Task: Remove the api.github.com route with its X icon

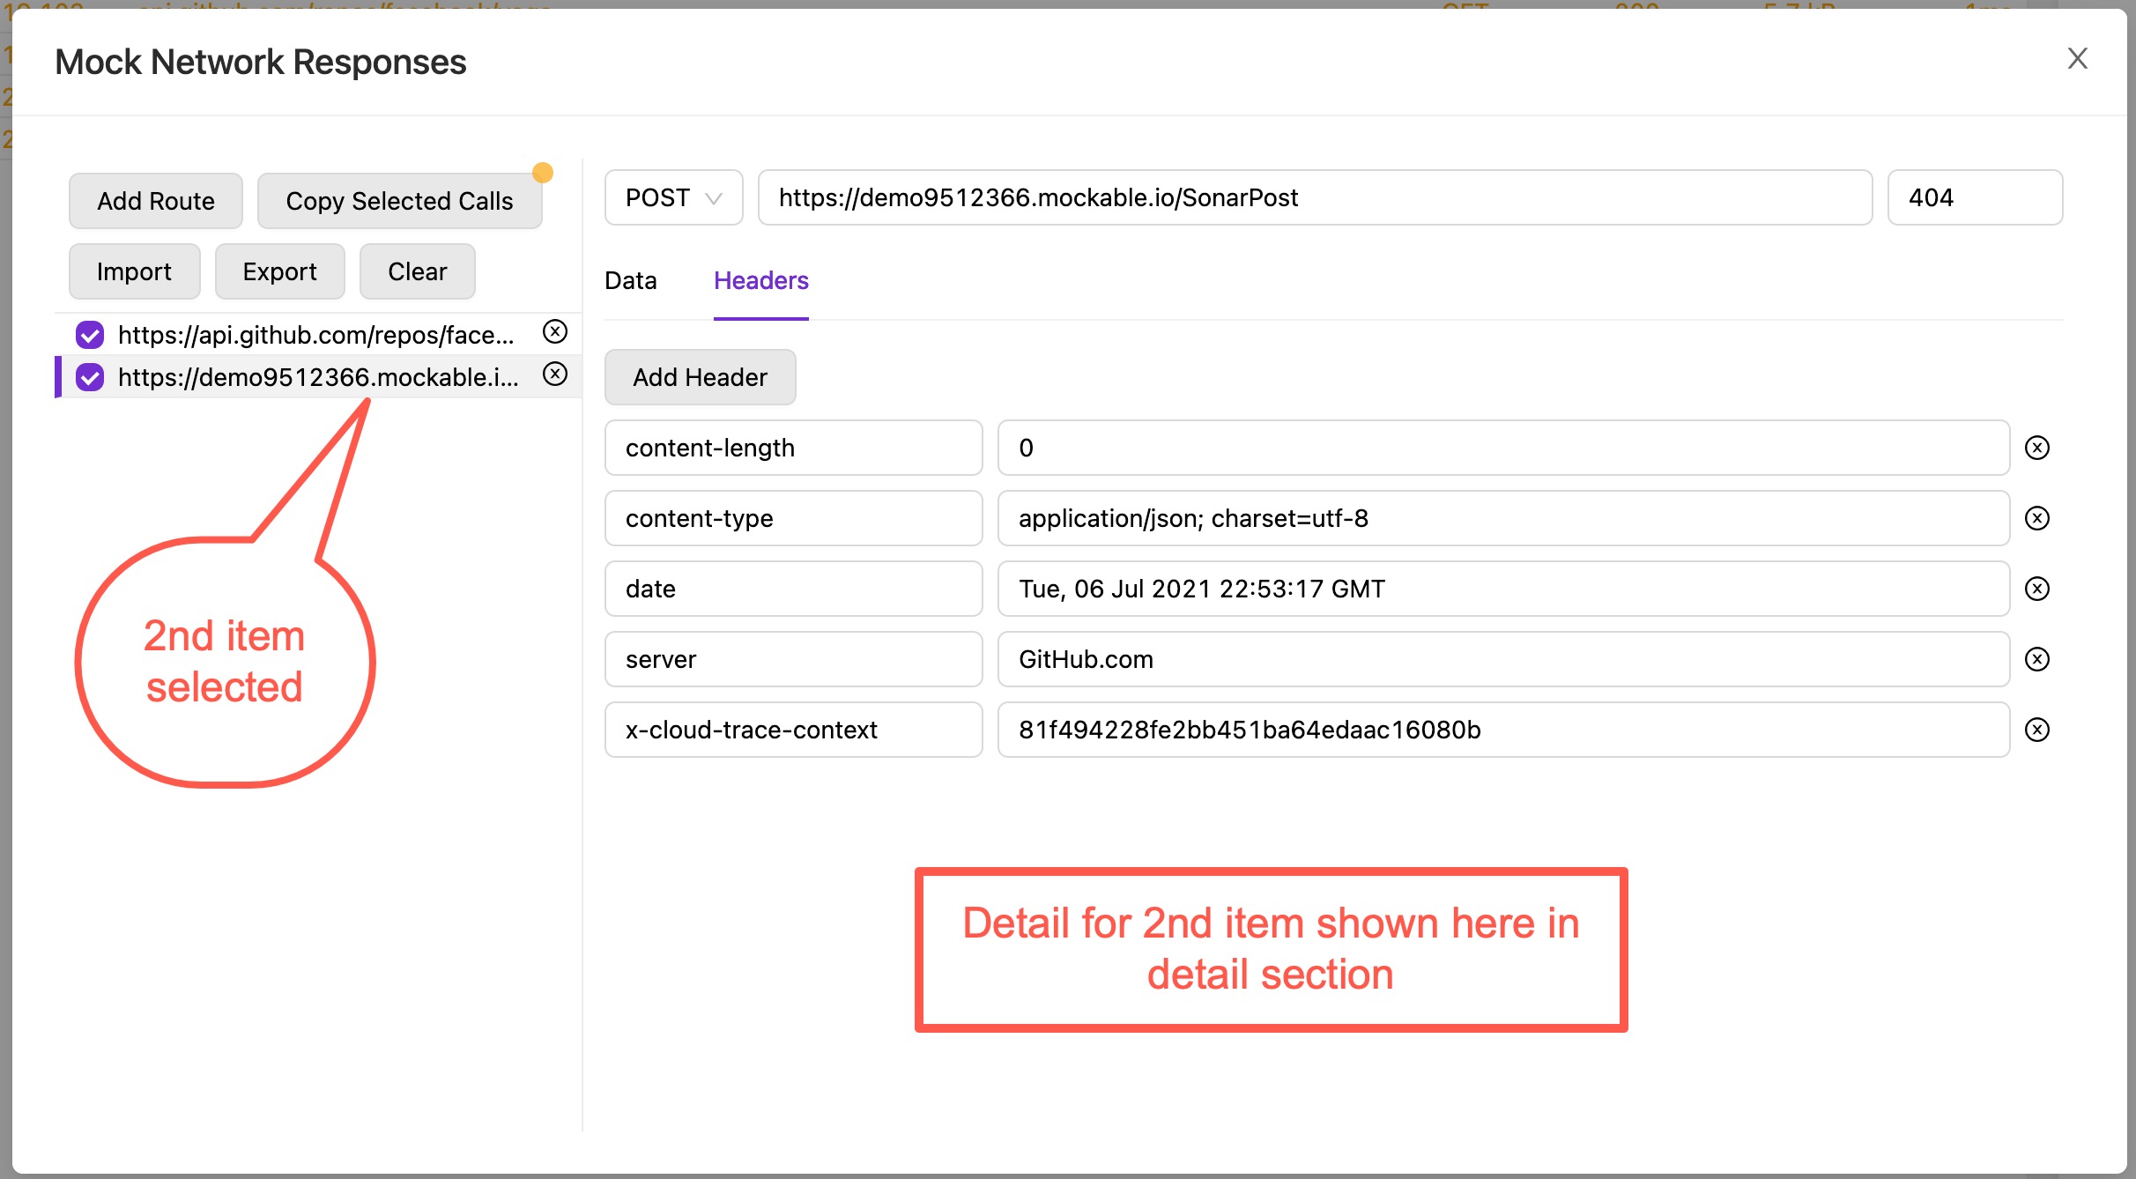Action: [554, 332]
